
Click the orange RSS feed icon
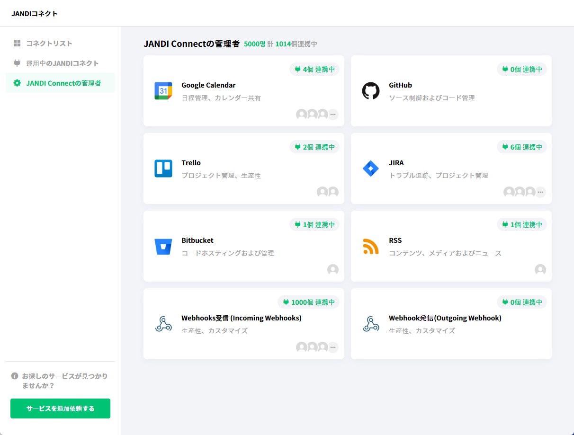tap(371, 246)
